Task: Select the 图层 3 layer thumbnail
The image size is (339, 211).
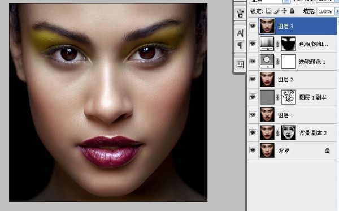Action: (x=267, y=26)
